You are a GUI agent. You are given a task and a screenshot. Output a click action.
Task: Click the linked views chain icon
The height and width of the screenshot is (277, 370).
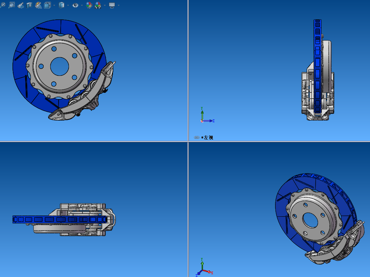tap(196, 137)
